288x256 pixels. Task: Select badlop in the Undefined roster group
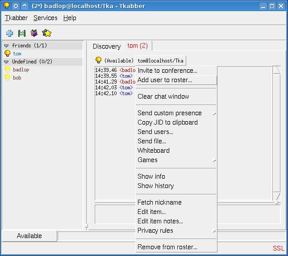click(x=21, y=70)
